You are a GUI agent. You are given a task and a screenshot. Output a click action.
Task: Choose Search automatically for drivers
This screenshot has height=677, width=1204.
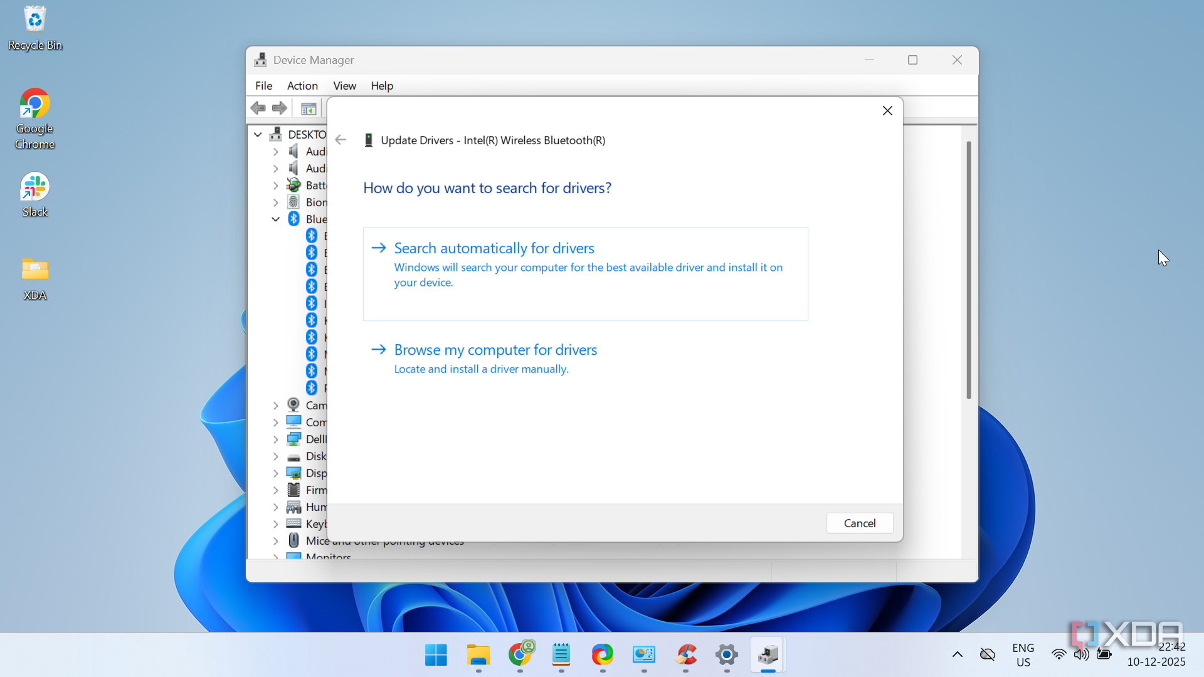point(494,248)
